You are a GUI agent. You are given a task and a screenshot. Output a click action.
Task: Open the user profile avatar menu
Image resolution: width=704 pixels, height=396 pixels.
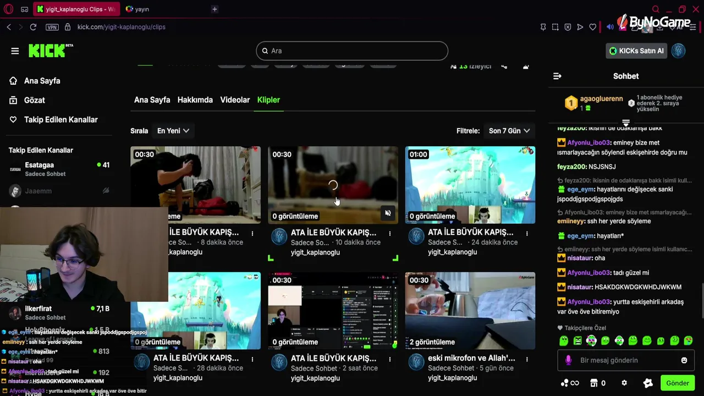(678, 51)
